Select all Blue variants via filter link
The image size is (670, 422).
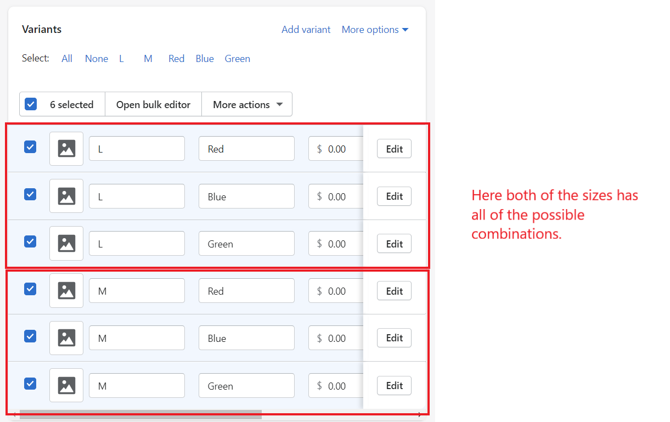pos(205,59)
